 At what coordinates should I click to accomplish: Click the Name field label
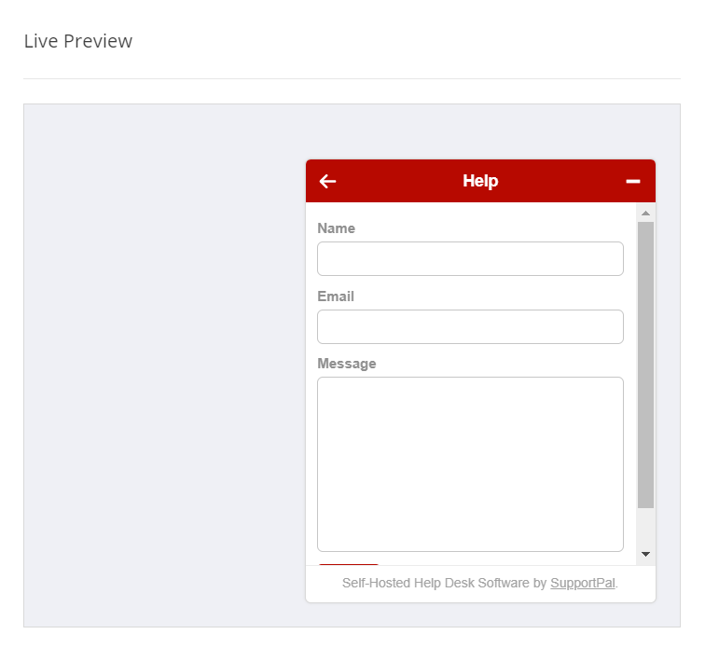(336, 228)
